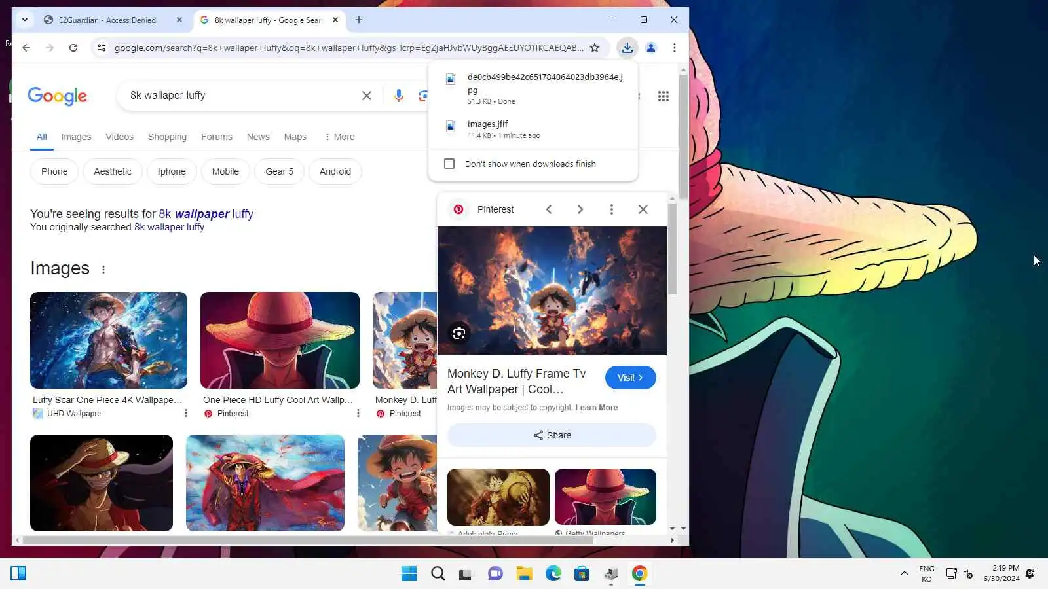The width and height of the screenshot is (1048, 589).
Task: Apply the Android filter chip
Action: click(x=335, y=171)
